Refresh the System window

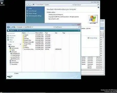coord(75,5)
